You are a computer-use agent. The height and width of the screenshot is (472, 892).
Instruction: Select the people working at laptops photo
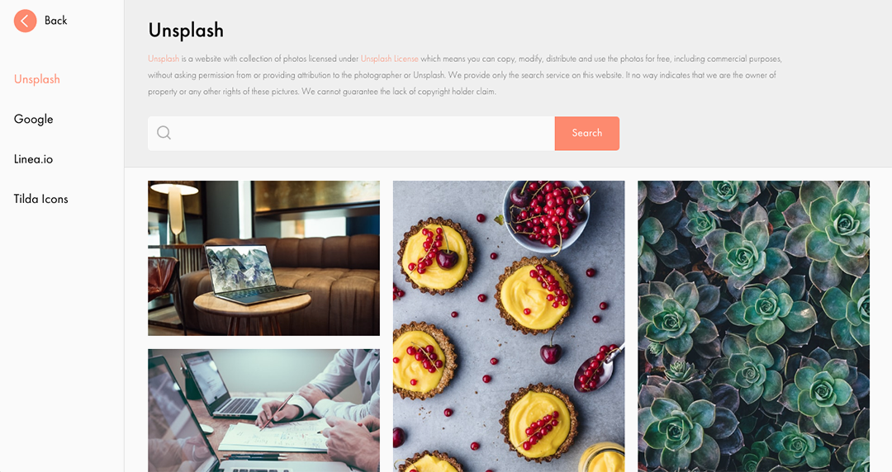(x=264, y=411)
